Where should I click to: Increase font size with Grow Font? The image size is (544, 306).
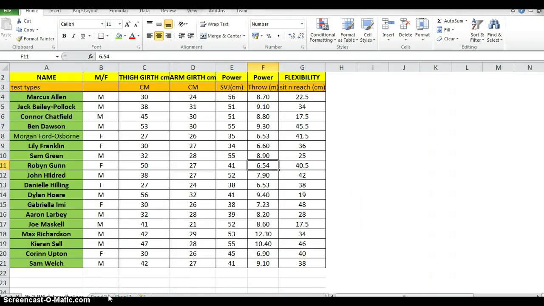(127, 24)
